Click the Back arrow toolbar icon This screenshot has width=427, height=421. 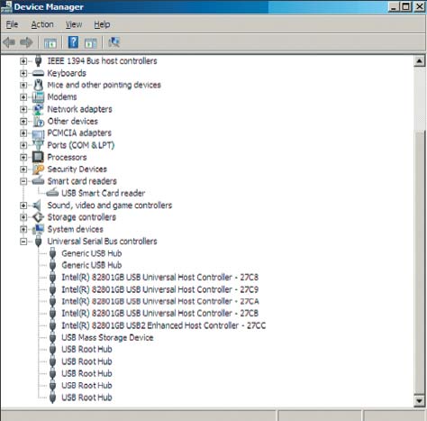click(x=9, y=42)
